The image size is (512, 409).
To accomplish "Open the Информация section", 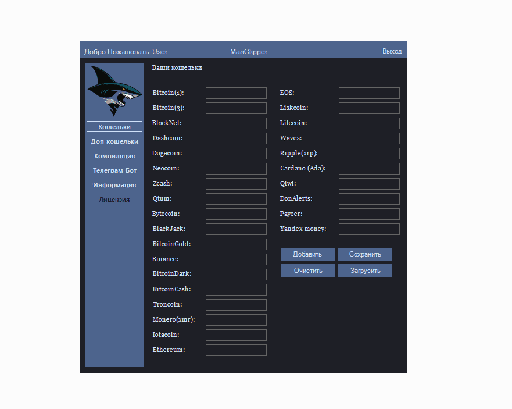I will (114, 184).
